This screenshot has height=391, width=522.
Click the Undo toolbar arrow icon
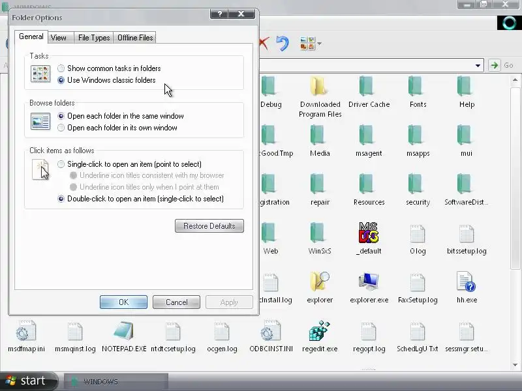(283, 43)
